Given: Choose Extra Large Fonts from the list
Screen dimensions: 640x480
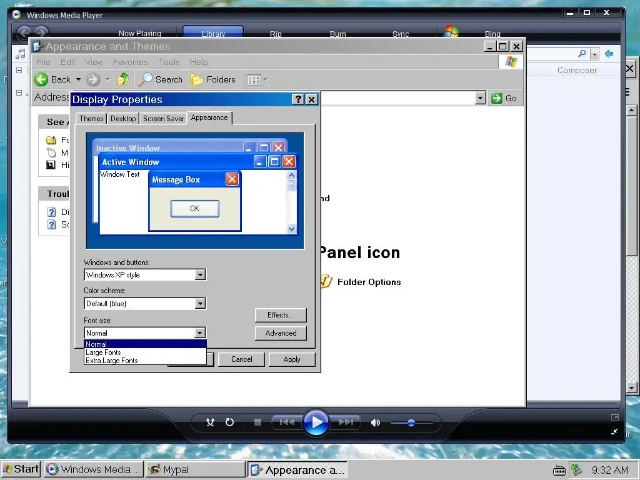Looking at the screenshot, I should (145, 361).
